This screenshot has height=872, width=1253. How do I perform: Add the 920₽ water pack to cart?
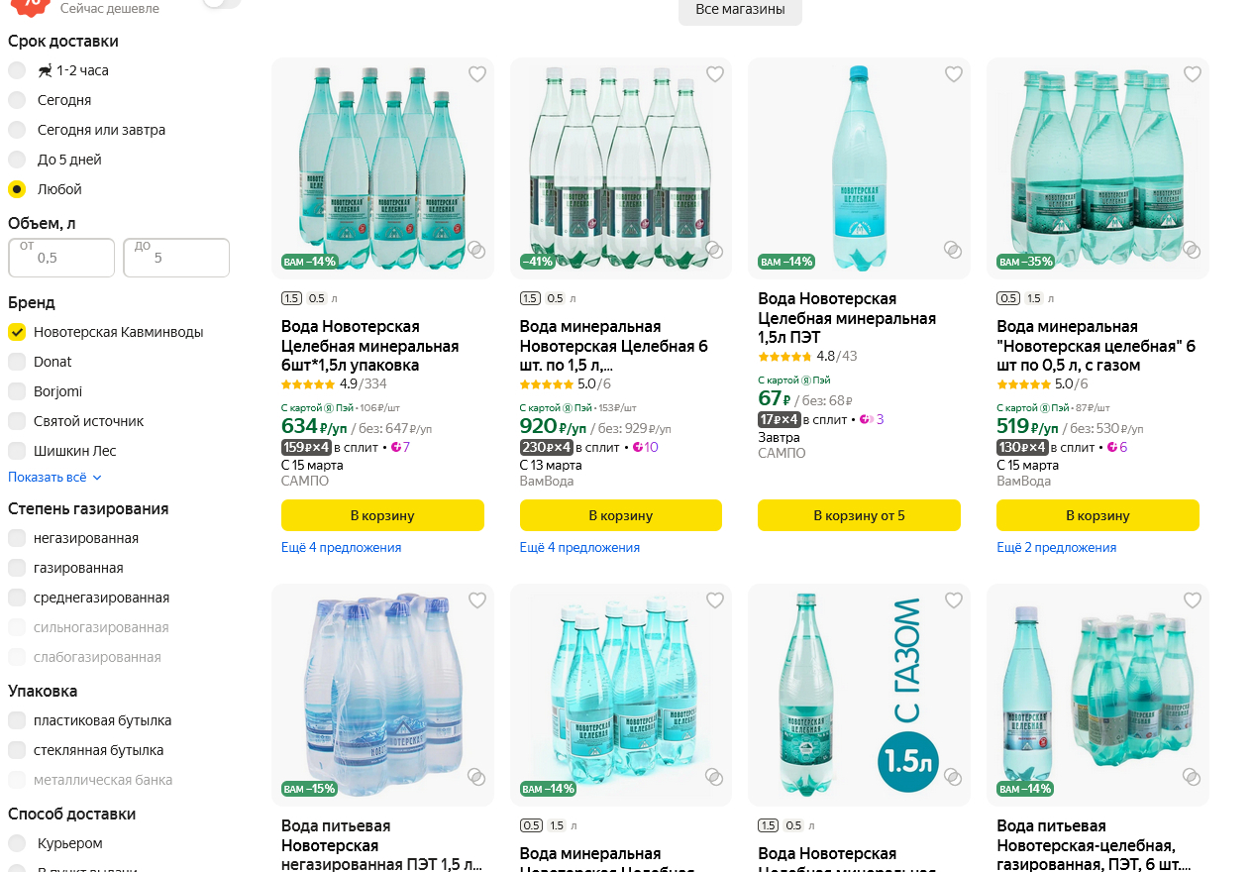pyautogui.click(x=620, y=515)
